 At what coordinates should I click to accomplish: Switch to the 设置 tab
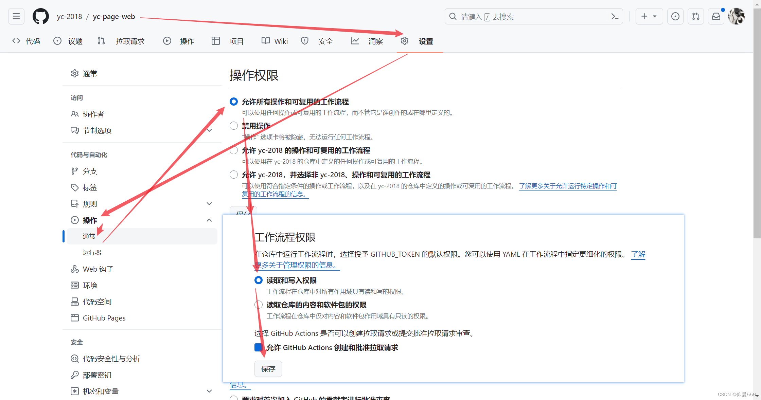417,41
